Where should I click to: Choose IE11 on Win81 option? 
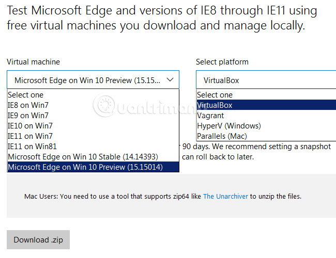click(32, 146)
